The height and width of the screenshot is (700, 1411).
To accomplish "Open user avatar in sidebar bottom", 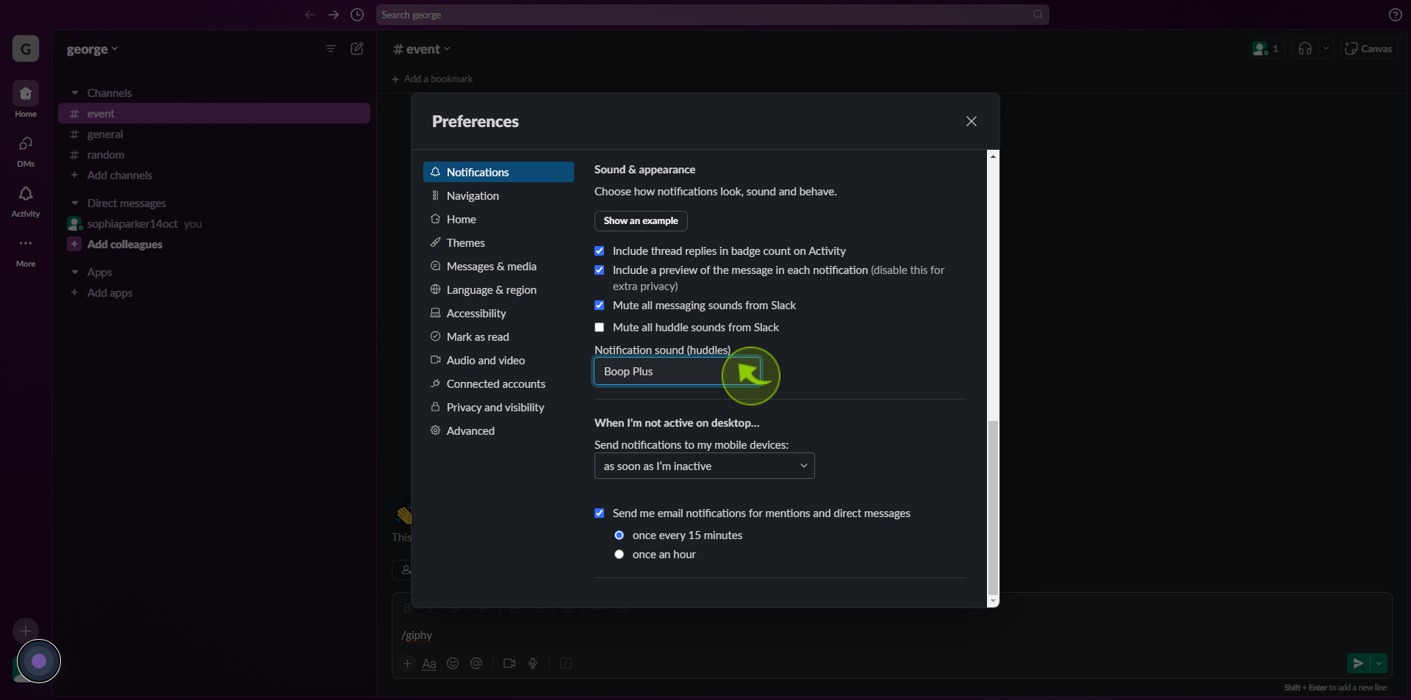I will [x=38, y=661].
